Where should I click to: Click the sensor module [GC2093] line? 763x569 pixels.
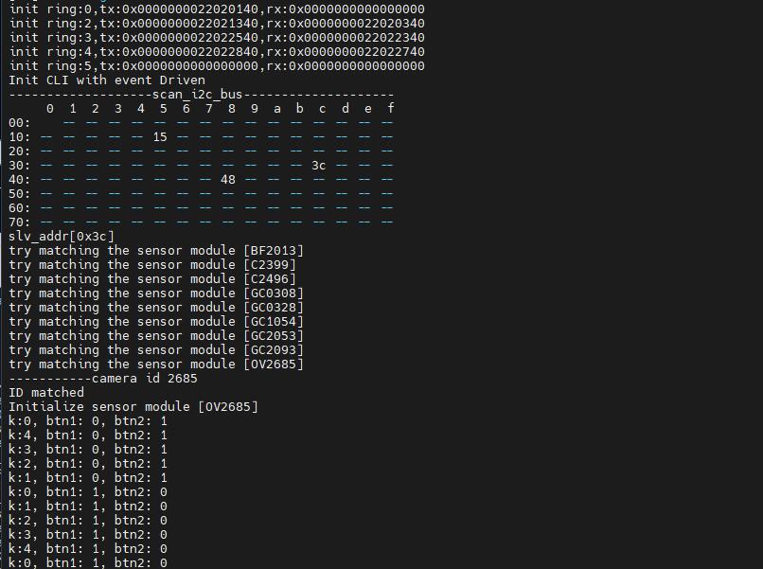(156, 350)
